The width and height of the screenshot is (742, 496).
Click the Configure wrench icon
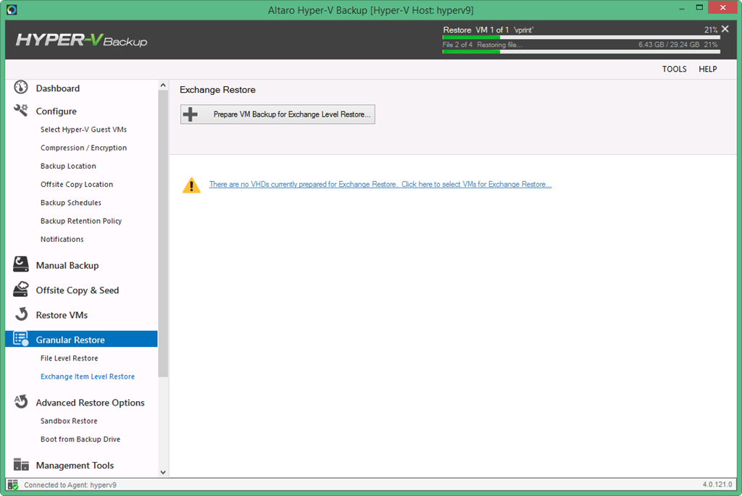(x=21, y=111)
